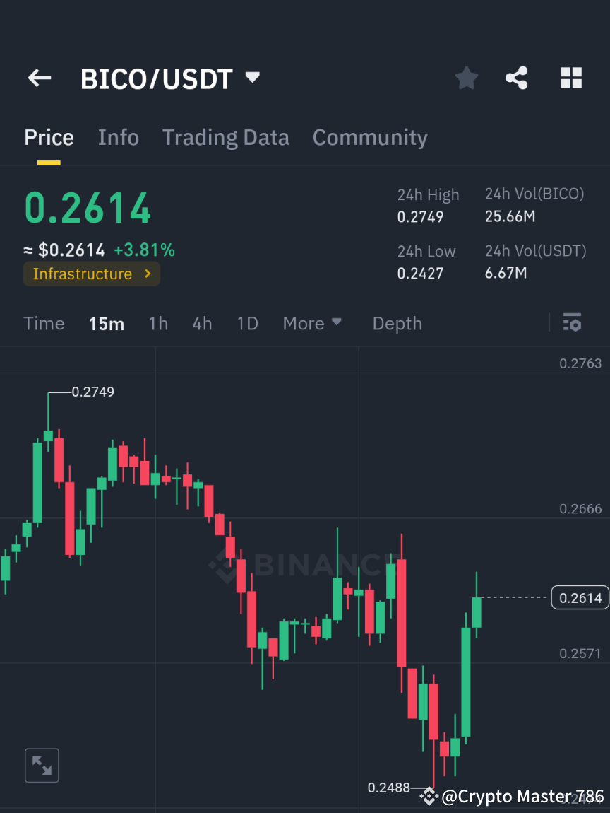
Task: Share the BICO/USDT chart
Action: click(x=517, y=78)
